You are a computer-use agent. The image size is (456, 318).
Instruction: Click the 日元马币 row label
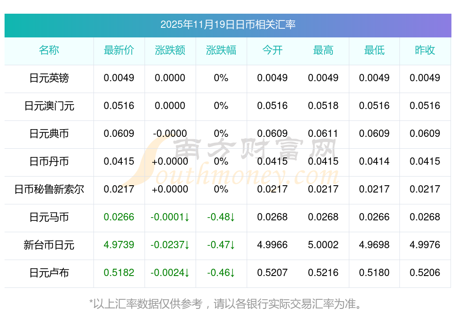coord(49,217)
